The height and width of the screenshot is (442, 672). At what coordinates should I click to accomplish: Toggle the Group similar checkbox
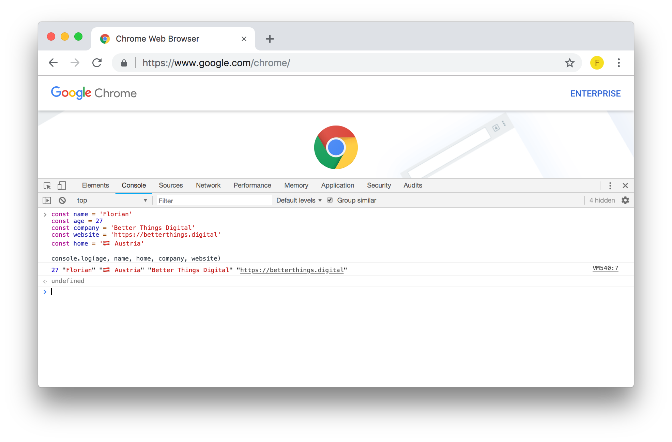coord(330,200)
